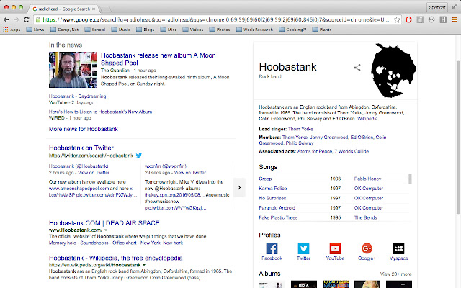
Task: Open a new tab button
Action: (105, 9)
